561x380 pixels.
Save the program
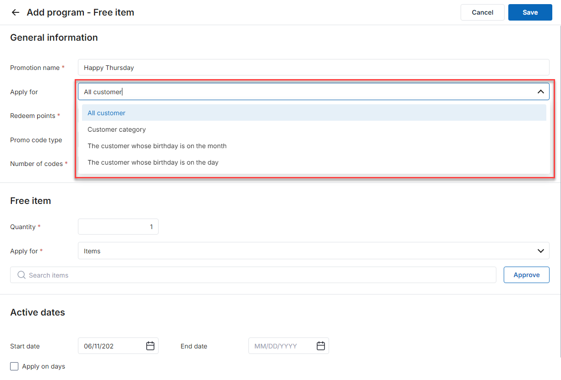coord(530,12)
